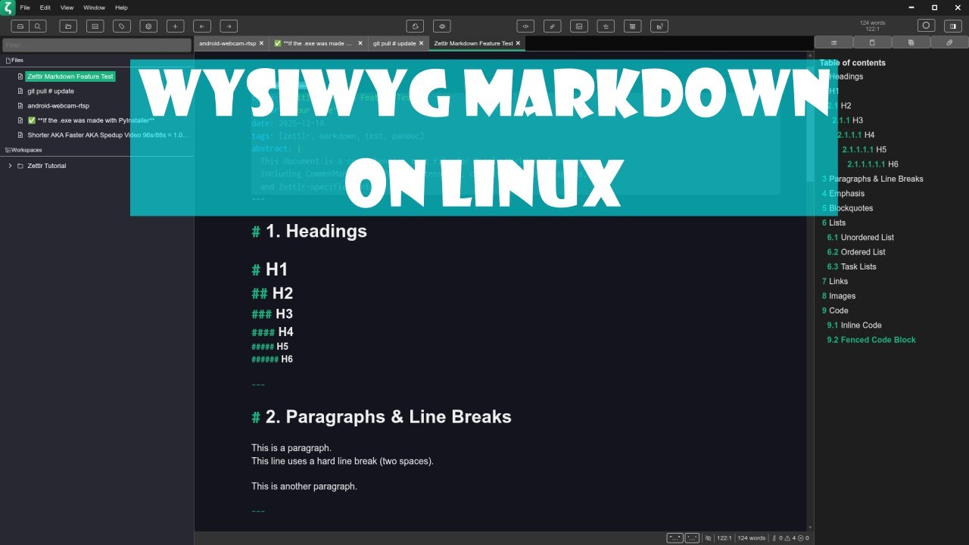This screenshot has height=545, width=969.
Task: Insert footnote using fn icon
Action: (659, 26)
